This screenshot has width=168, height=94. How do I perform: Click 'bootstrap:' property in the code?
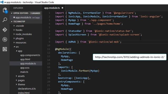[65, 78]
